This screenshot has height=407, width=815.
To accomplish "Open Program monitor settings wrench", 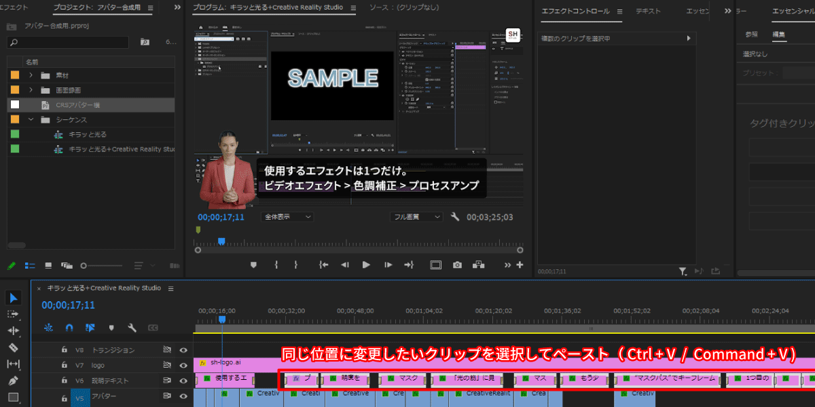I will (455, 217).
